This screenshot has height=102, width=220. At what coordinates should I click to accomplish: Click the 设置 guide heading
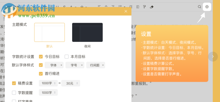(x=146, y=34)
